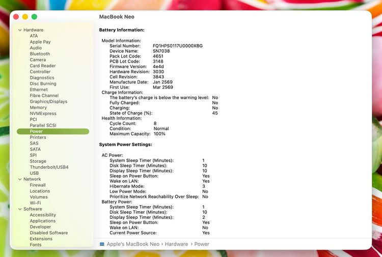Image resolution: width=382 pixels, height=257 pixels.
Task: Click the laptop icon in the path bar
Action: coord(102,244)
